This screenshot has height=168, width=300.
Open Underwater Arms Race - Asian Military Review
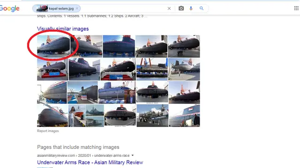[90, 162]
